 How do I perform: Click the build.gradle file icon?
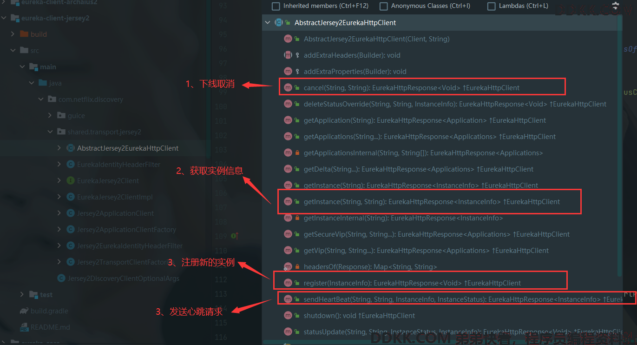click(x=24, y=311)
